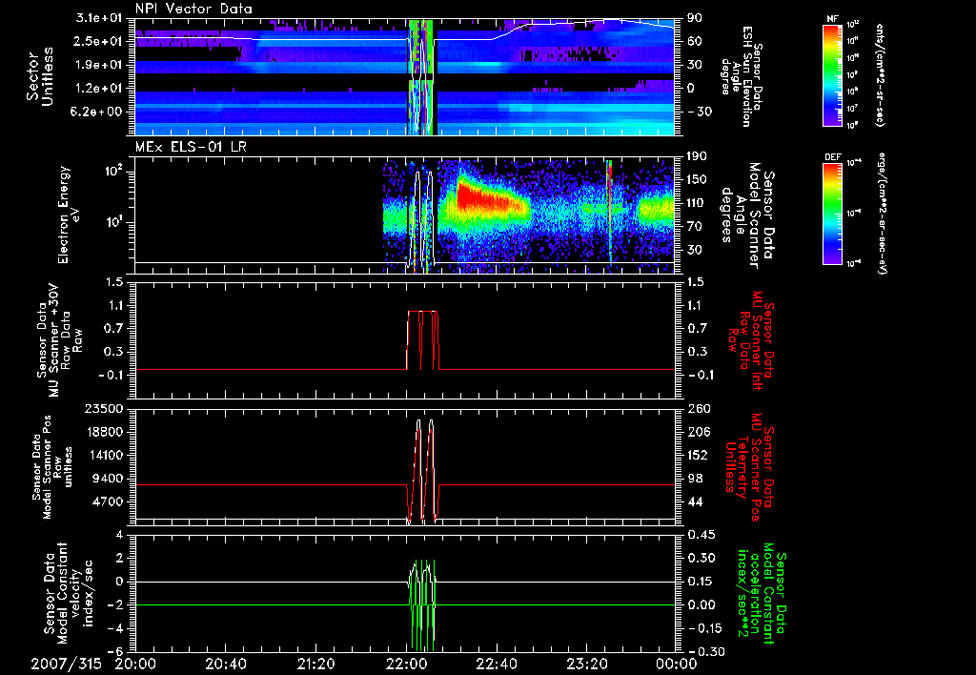
Task: Click the 'DEF' label above the color bar
Action: tap(833, 157)
